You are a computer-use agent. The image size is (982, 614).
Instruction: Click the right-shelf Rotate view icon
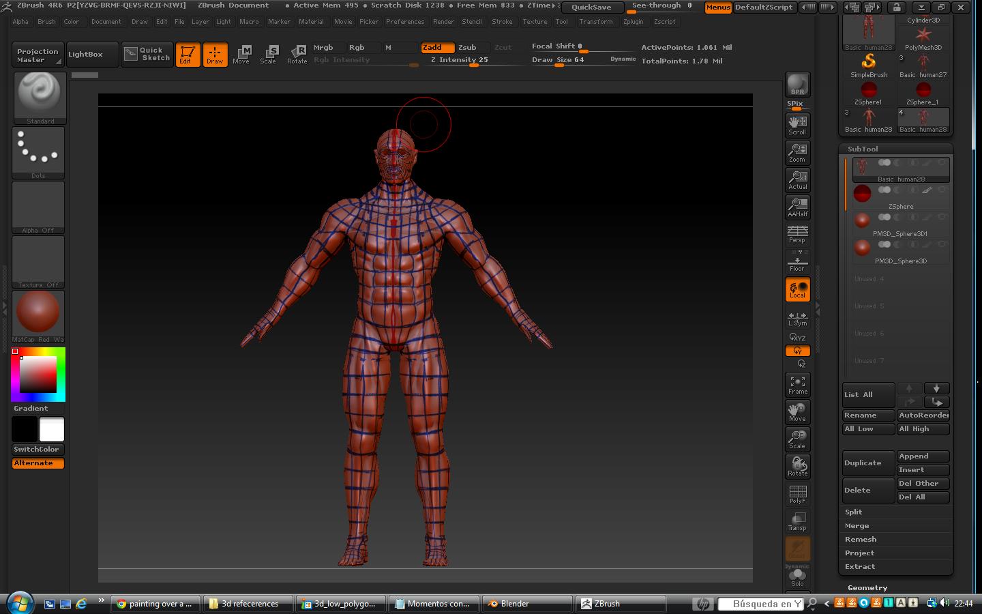tap(797, 467)
